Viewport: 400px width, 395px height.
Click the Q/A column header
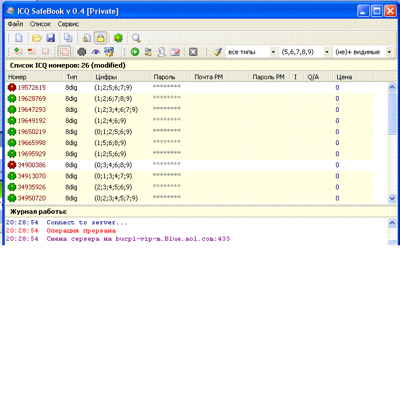pyautogui.click(x=318, y=77)
